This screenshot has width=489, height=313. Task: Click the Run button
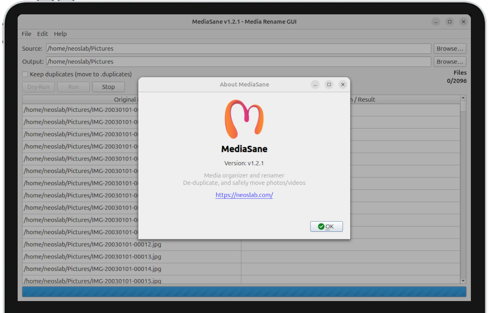(x=73, y=86)
